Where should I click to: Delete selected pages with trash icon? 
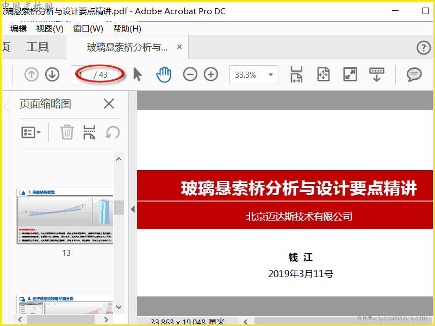67,132
